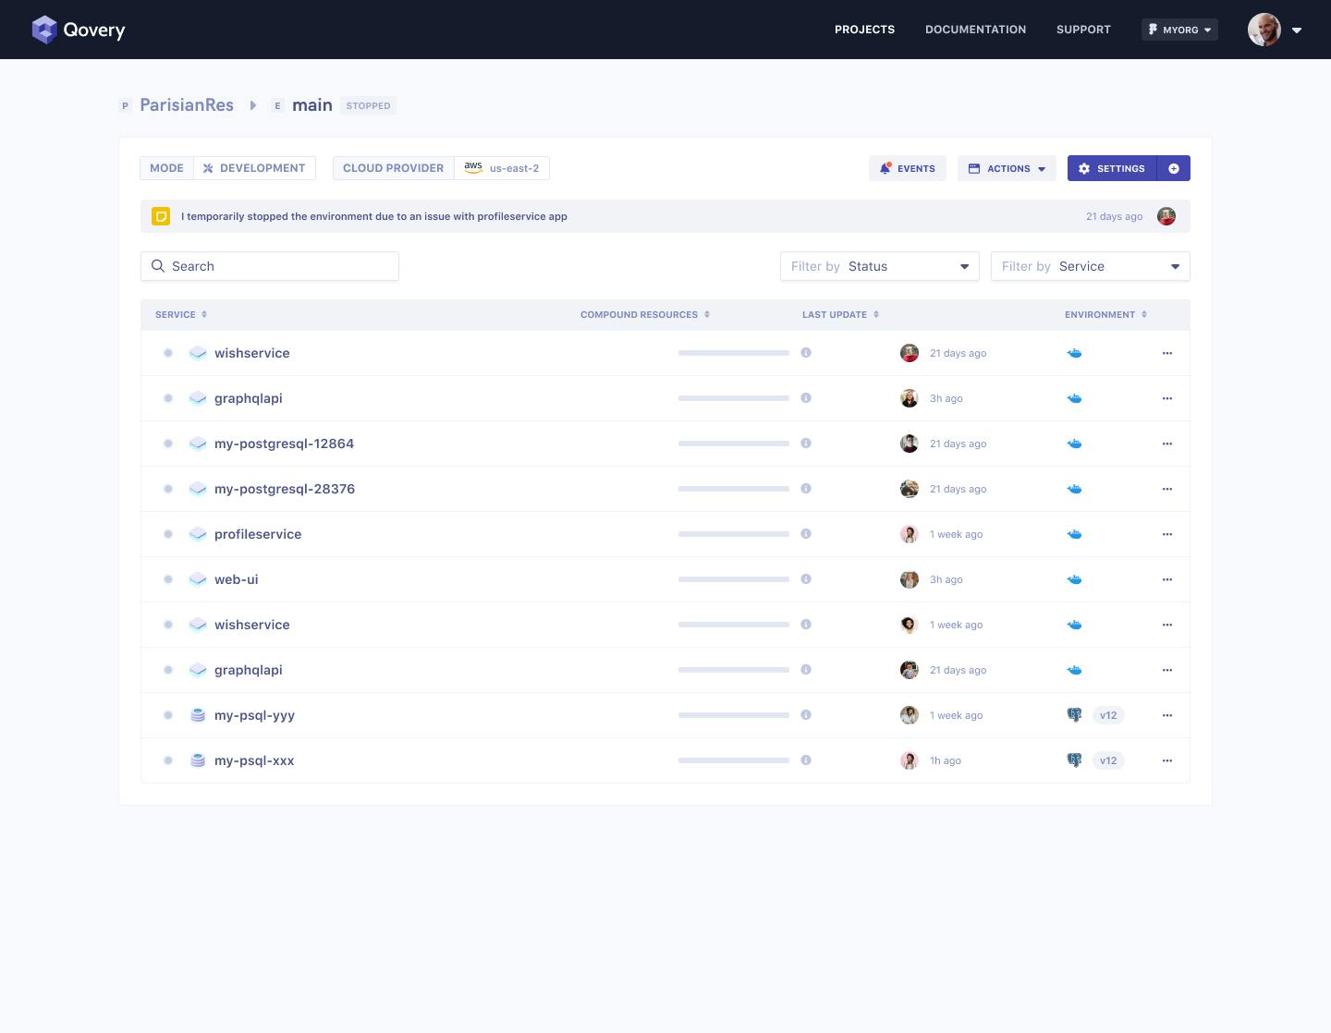
Task: Click the MODE DEVELOPMENT badge
Action: coord(227,168)
